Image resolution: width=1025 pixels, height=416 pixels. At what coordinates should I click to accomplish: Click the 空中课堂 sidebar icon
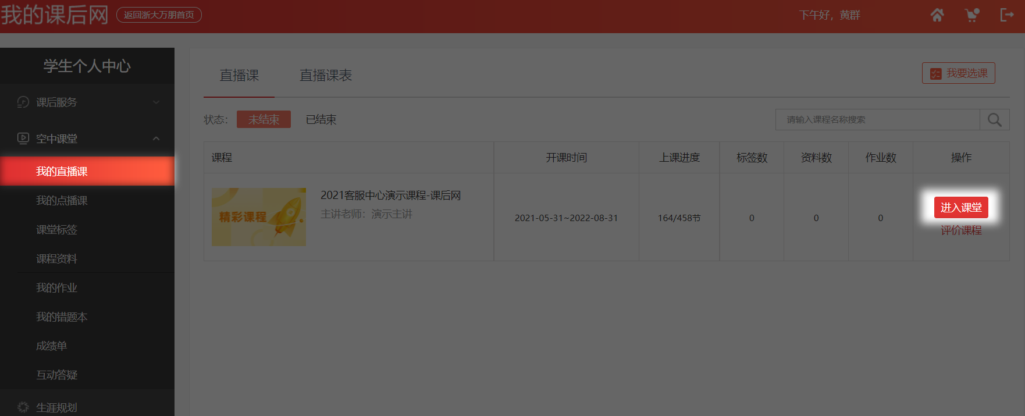pos(23,138)
